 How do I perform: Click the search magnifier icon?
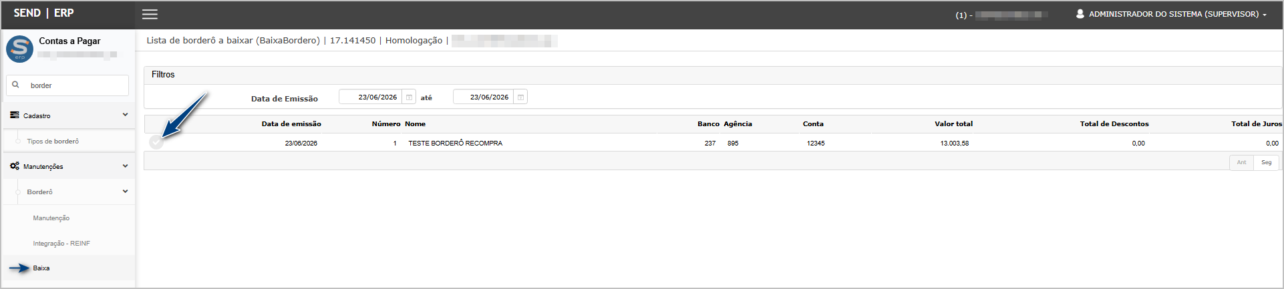[x=16, y=85]
